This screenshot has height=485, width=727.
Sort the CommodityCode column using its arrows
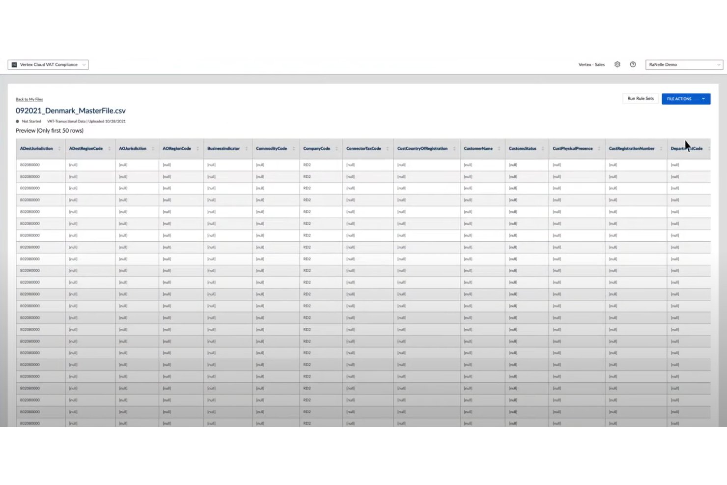[294, 148]
